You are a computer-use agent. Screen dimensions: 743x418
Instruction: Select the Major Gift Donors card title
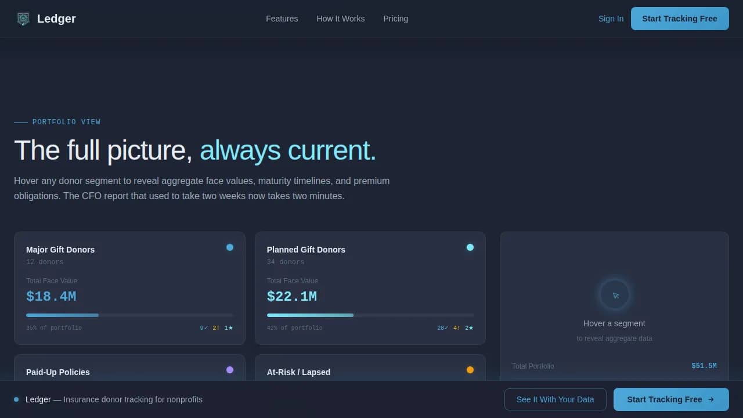(60, 250)
